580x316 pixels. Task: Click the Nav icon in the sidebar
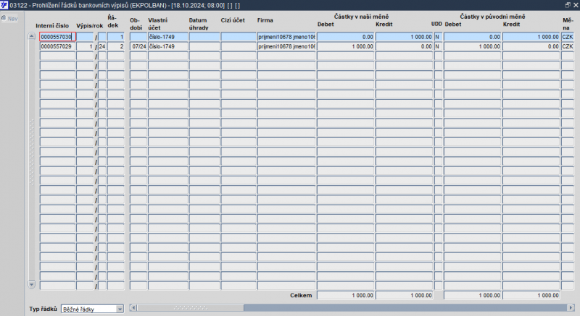click(4, 18)
